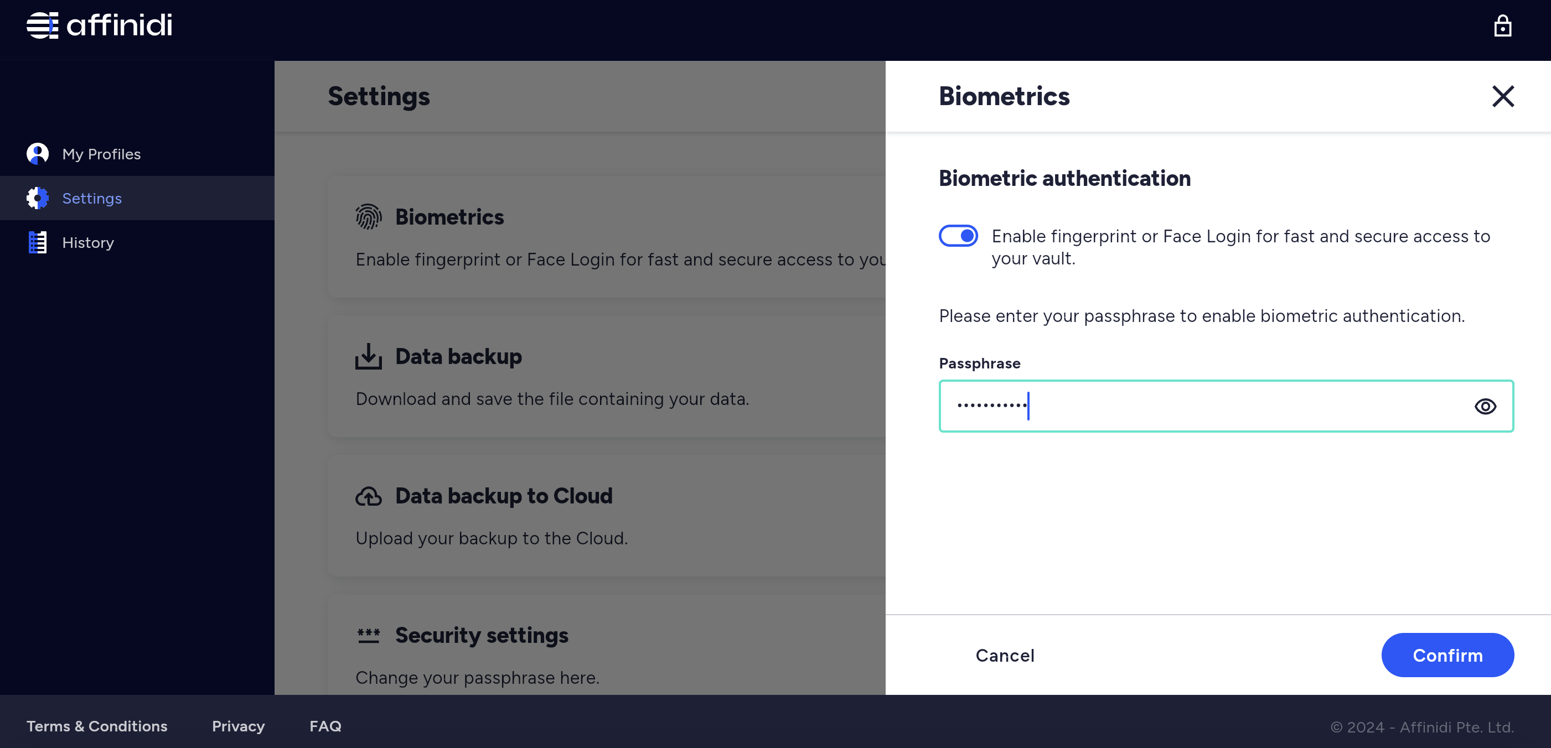
Task: Open the Privacy link
Action: coord(239,725)
